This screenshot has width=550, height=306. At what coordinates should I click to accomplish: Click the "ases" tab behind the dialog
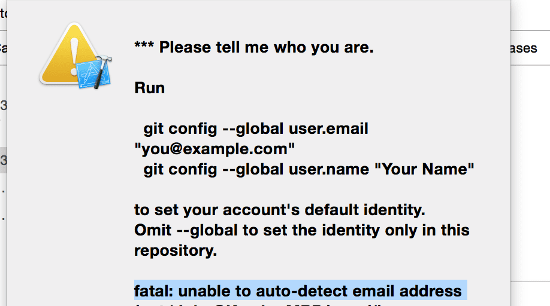[x=524, y=48]
